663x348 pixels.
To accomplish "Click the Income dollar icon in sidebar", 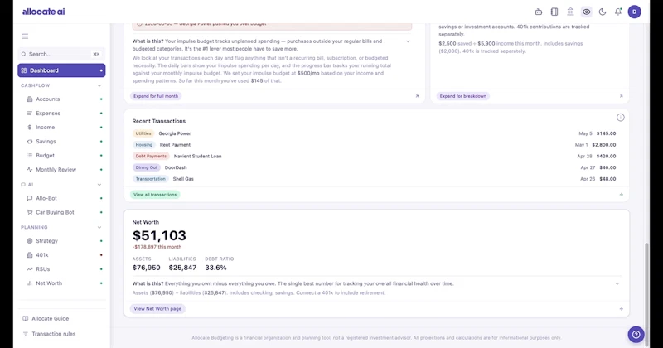I will pyautogui.click(x=30, y=128).
